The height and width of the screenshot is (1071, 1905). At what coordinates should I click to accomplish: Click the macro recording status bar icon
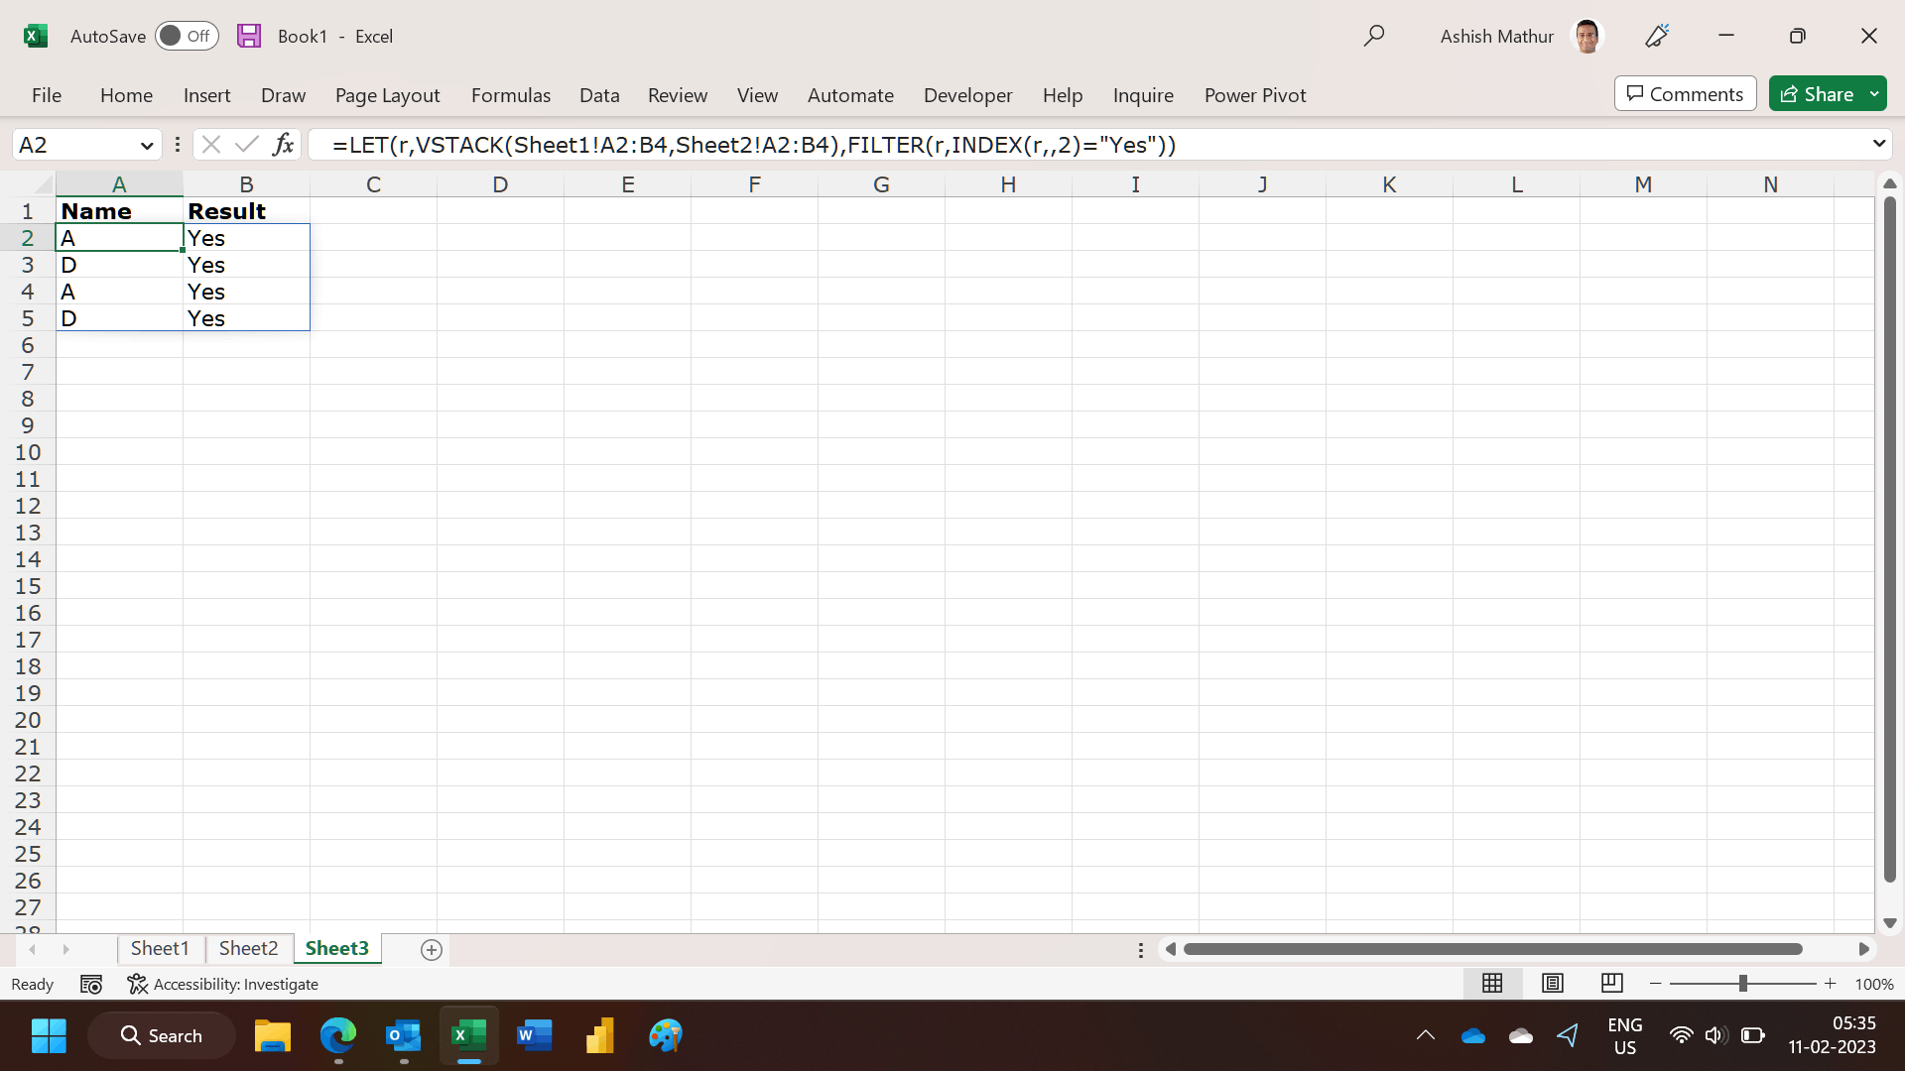point(91,984)
